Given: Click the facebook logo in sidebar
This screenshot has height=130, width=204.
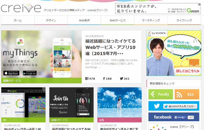Looking at the screenshot, I should click(x=163, y=117).
